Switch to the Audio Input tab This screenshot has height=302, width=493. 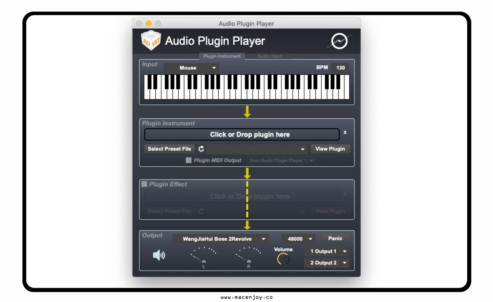point(270,56)
